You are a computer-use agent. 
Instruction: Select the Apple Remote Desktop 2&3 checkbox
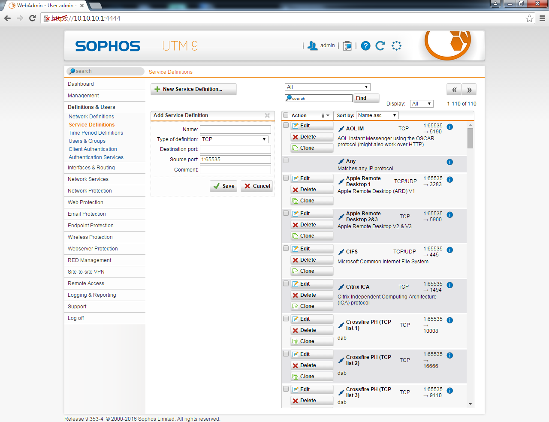(286, 213)
